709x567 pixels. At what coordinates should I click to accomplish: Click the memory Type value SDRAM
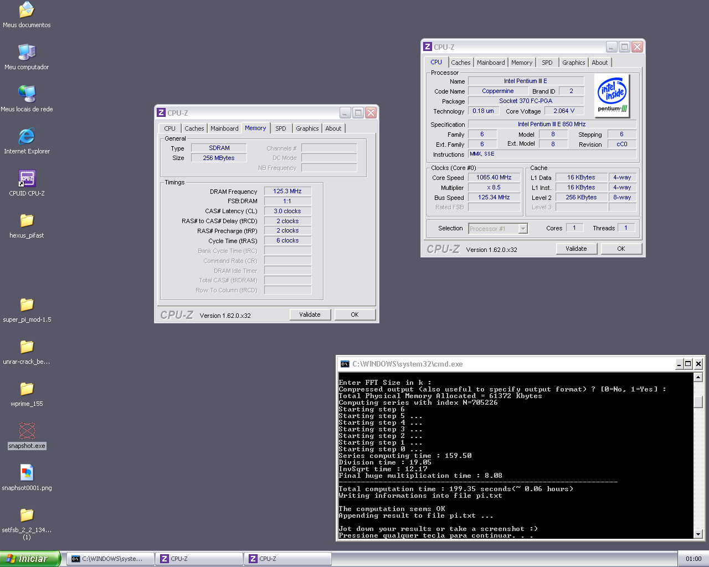pyautogui.click(x=219, y=148)
